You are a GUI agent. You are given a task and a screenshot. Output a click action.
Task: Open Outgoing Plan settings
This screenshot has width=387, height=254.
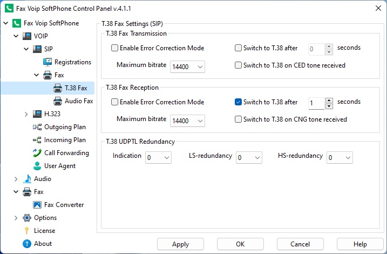65,127
